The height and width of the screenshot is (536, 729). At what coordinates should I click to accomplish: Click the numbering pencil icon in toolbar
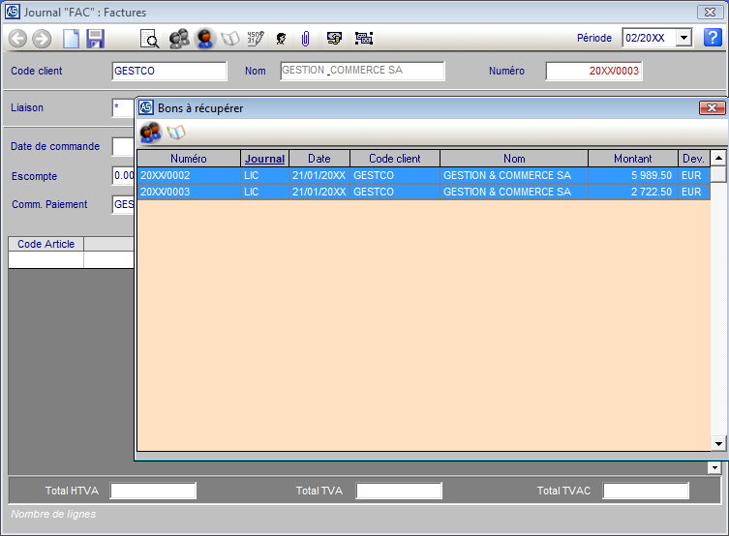tap(256, 39)
